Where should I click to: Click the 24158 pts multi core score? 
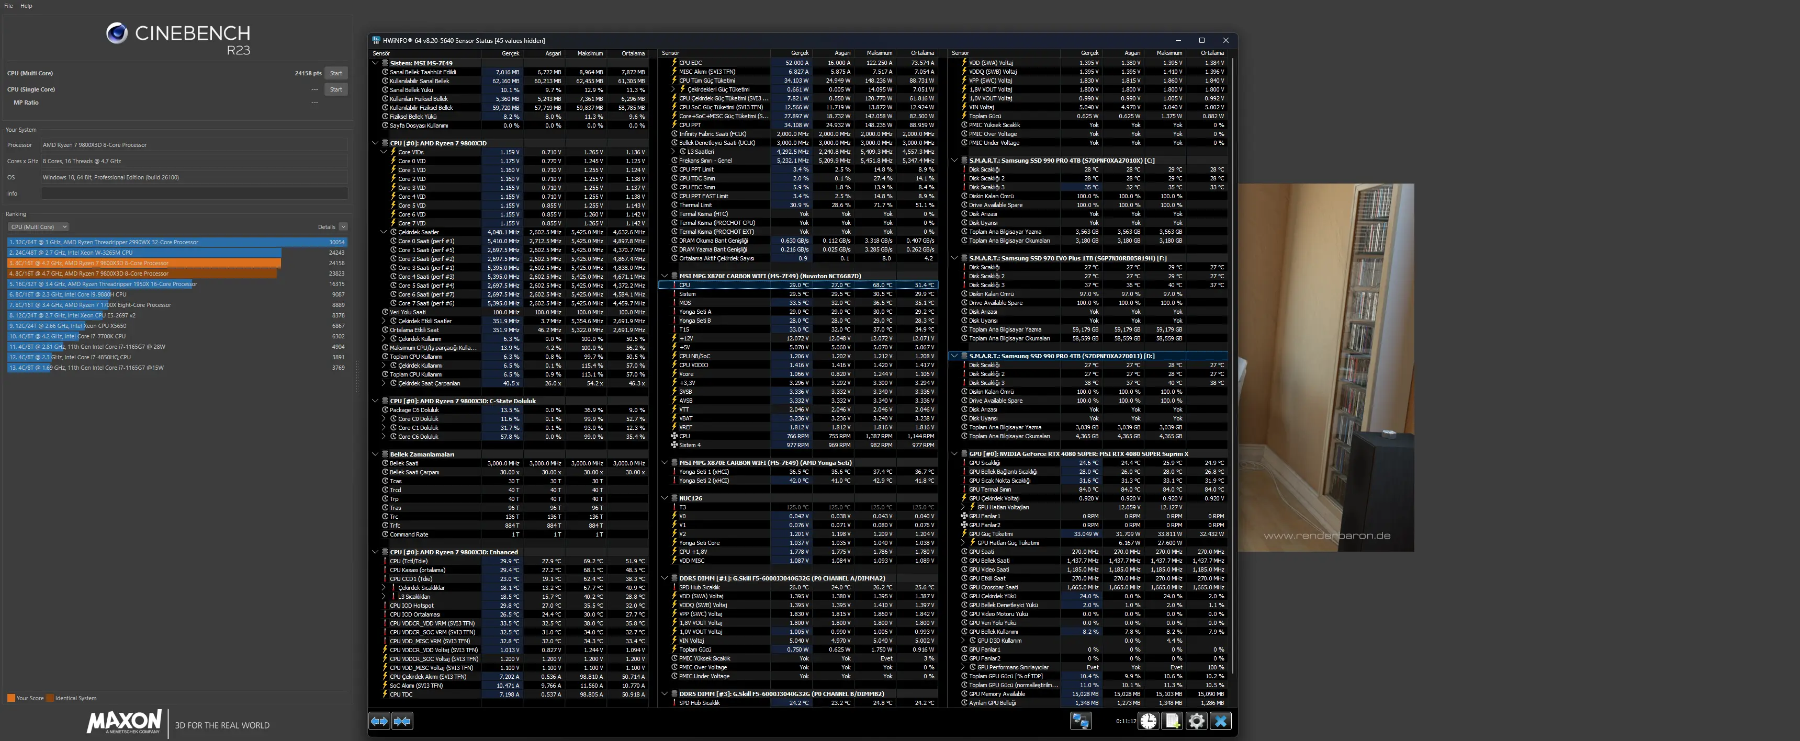[x=308, y=73]
